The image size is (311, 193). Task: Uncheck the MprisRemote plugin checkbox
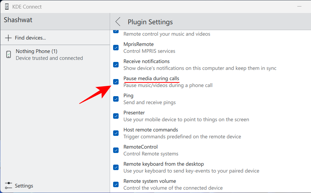point(116,48)
